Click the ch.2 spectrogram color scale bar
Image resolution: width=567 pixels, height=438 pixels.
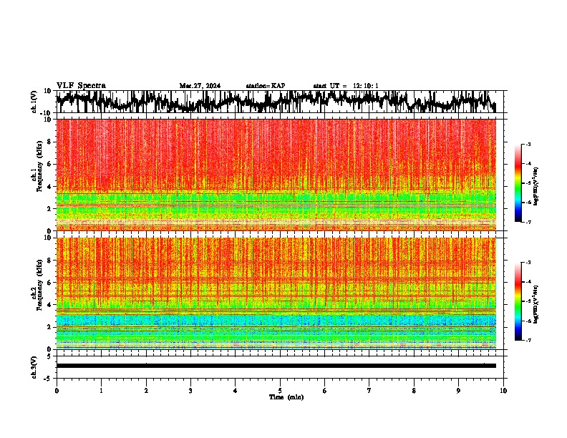[x=518, y=301]
